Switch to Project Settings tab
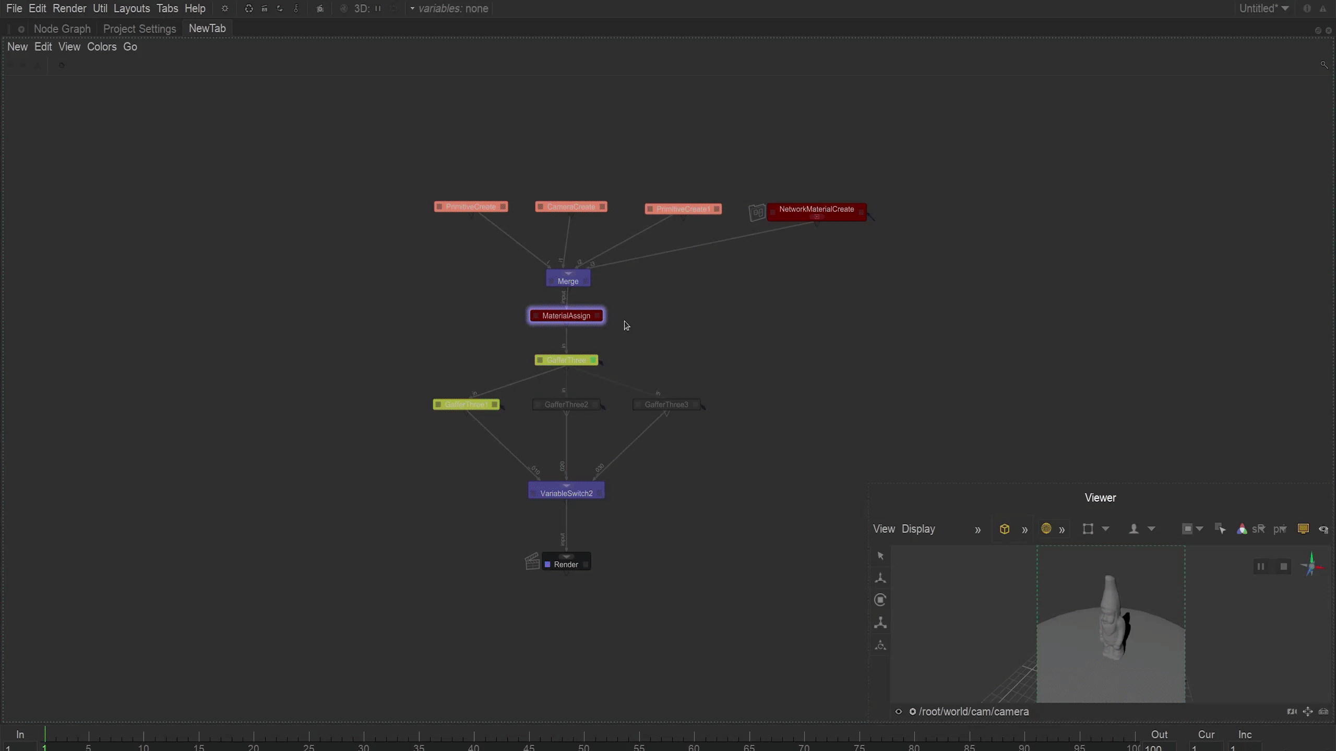 pos(139,28)
